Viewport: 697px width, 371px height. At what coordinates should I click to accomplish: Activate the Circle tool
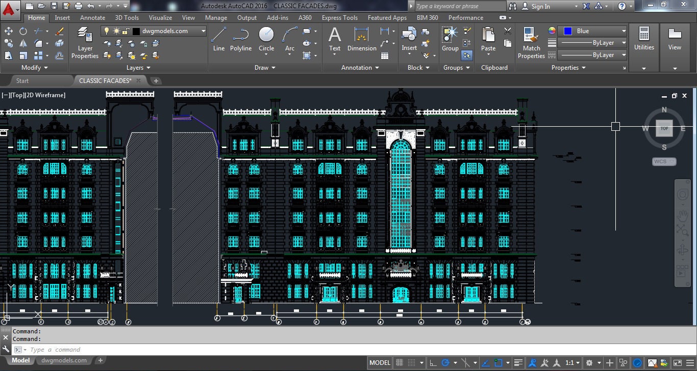point(266,37)
